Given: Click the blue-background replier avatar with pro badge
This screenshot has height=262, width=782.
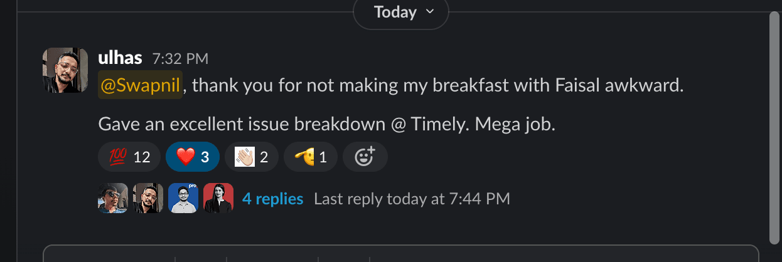Looking at the screenshot, I should (x=183, y=199).
